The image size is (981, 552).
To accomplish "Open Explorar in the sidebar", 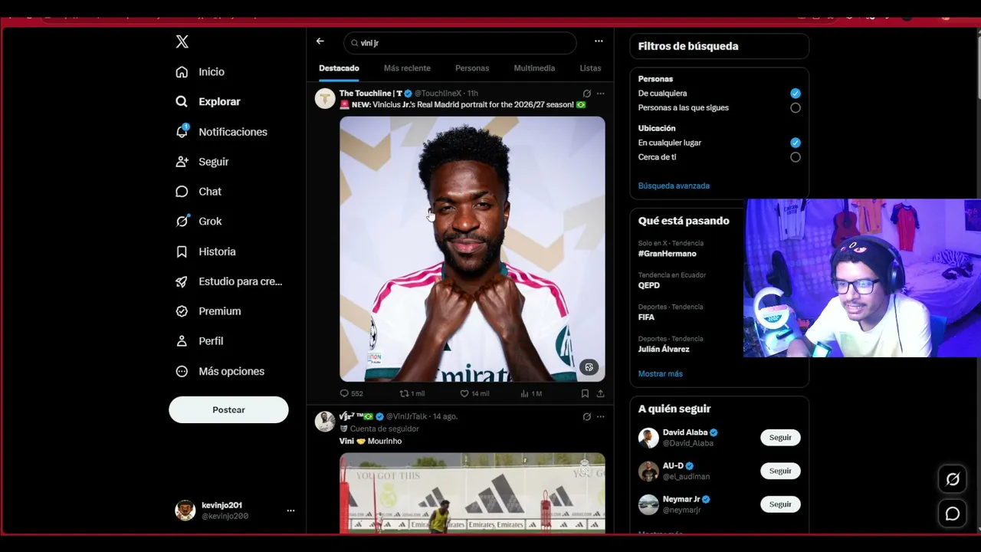I will click(x=208, y=101).
